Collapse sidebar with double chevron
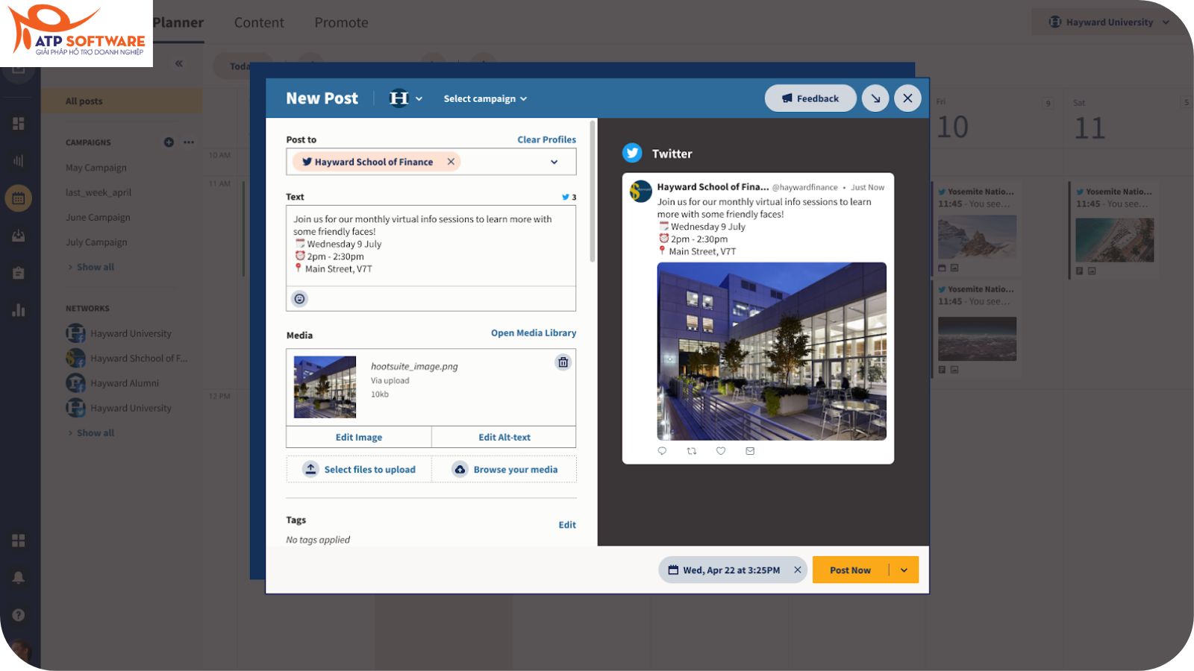The width and height of the screenshot is (1194, 671). point(179,63)
